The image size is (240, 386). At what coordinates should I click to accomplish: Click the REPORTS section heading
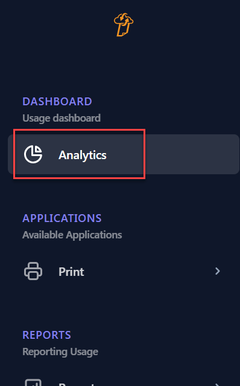pyautogui.click(x=46, y=335)
